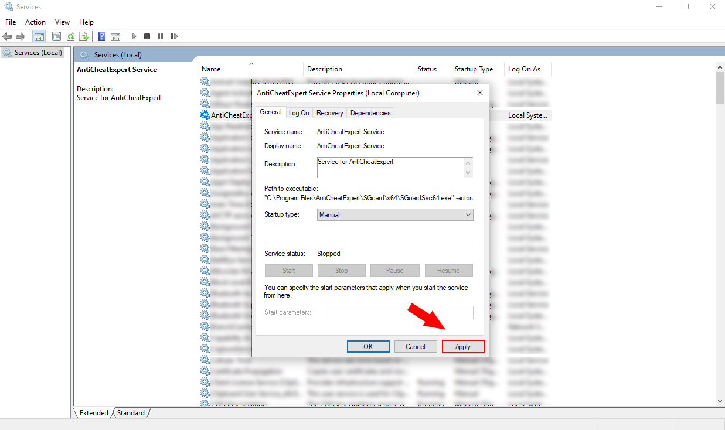Click the Export List toolbar icon

coord(84,36)
